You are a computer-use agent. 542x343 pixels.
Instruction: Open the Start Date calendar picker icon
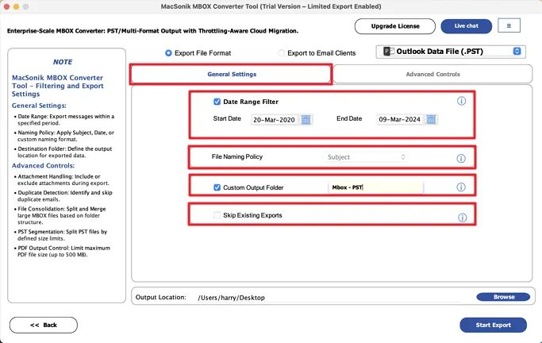click(306, 120)
